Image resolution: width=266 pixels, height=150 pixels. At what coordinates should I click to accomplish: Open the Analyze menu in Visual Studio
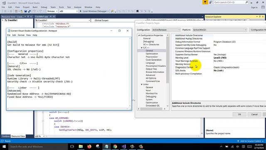(x=78, y=7)
